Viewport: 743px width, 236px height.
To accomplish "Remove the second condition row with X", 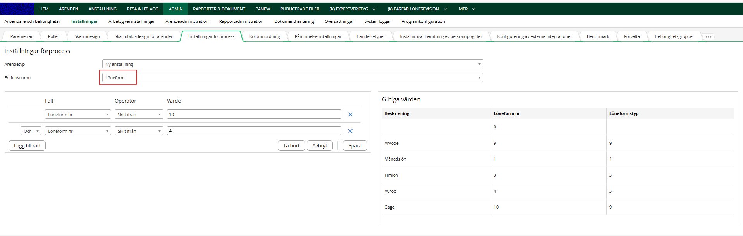I will point(350,131).
